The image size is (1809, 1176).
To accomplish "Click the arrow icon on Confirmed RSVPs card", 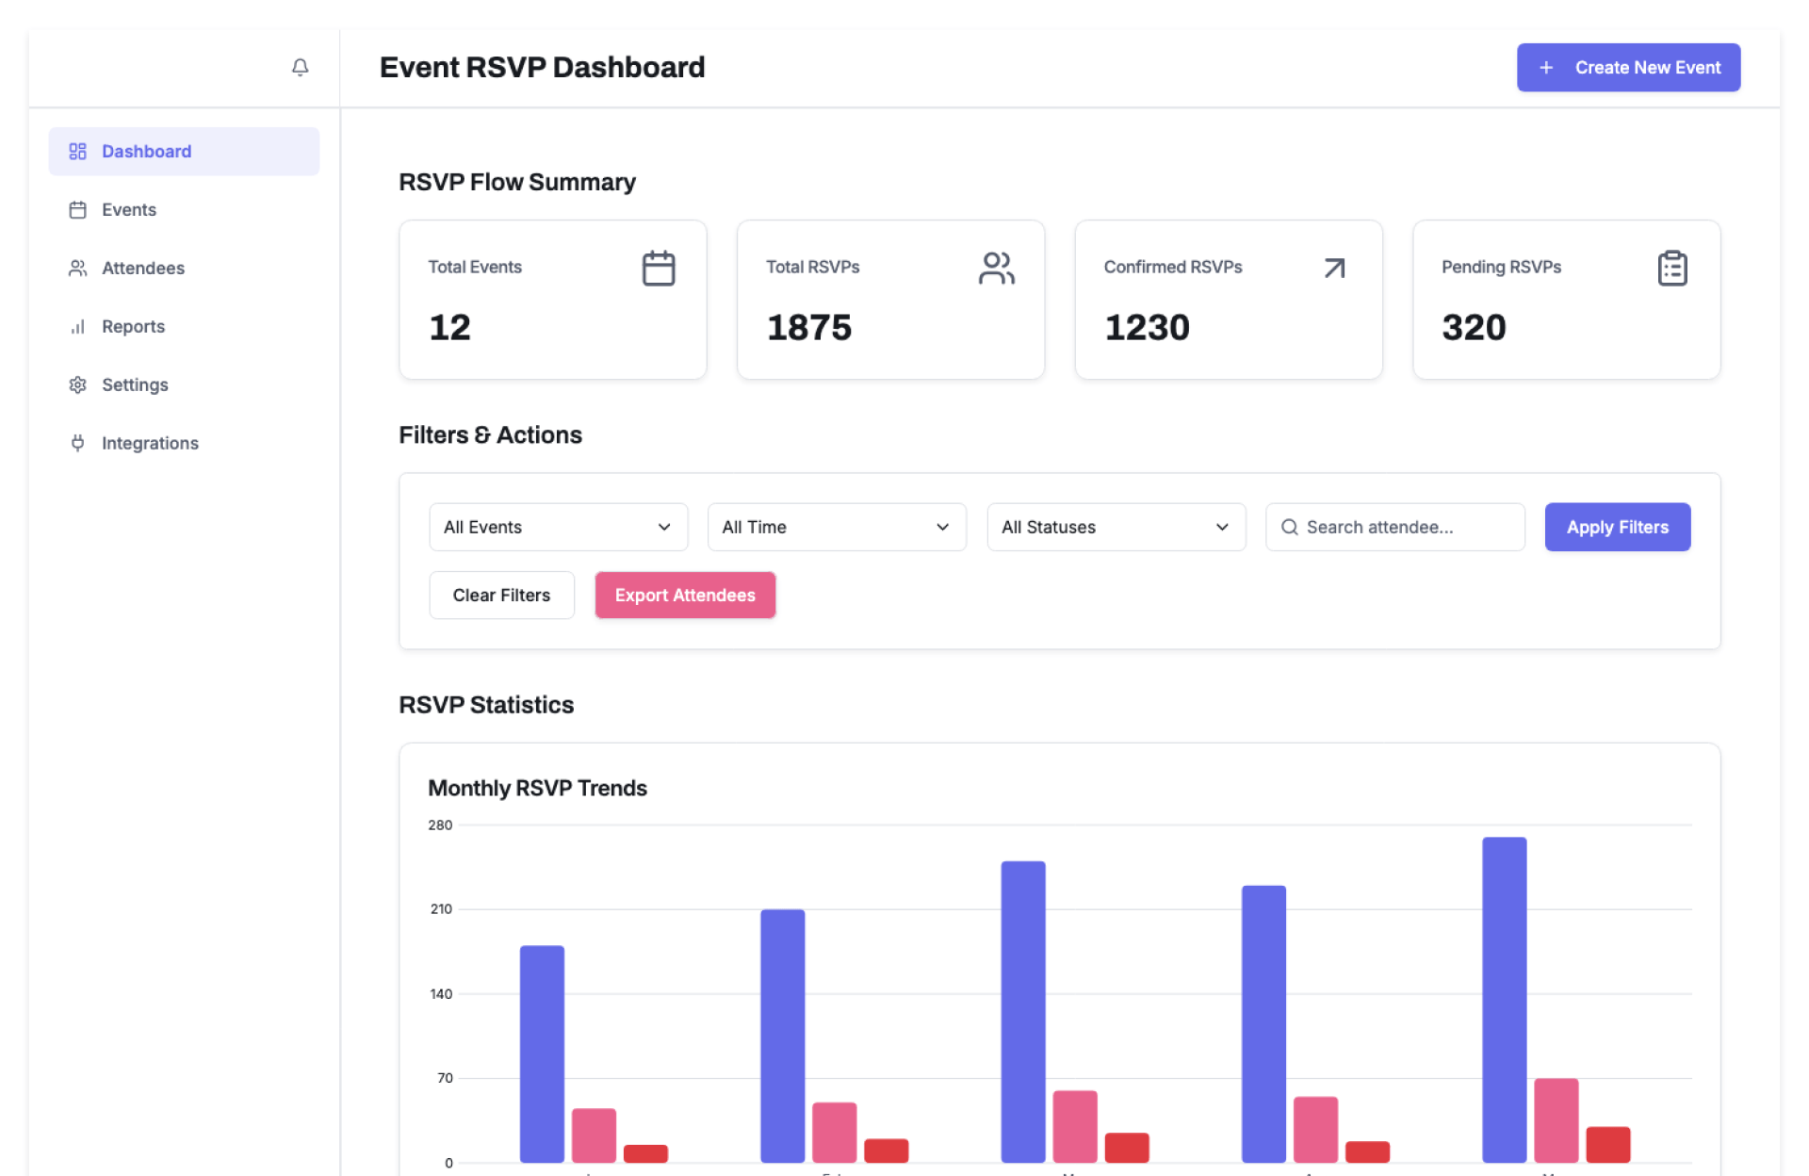I will [1334, 269].
